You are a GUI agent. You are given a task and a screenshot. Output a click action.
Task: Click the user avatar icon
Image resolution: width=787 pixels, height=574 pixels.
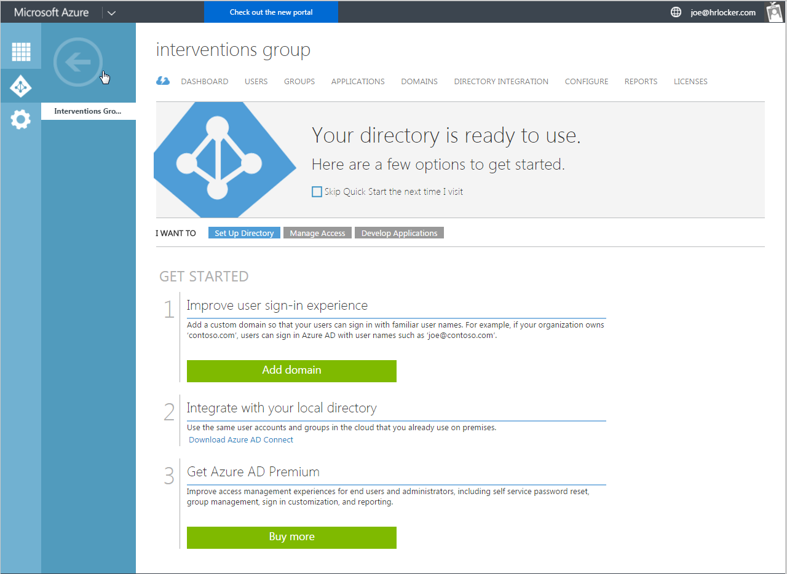(773, 12)
